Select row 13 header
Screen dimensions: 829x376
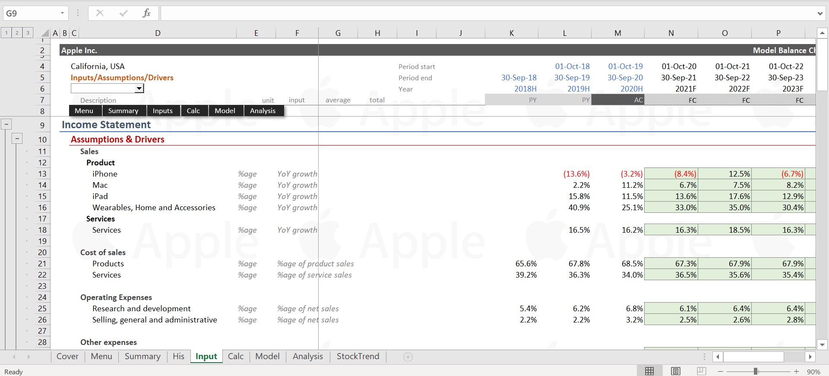point(42,174)
